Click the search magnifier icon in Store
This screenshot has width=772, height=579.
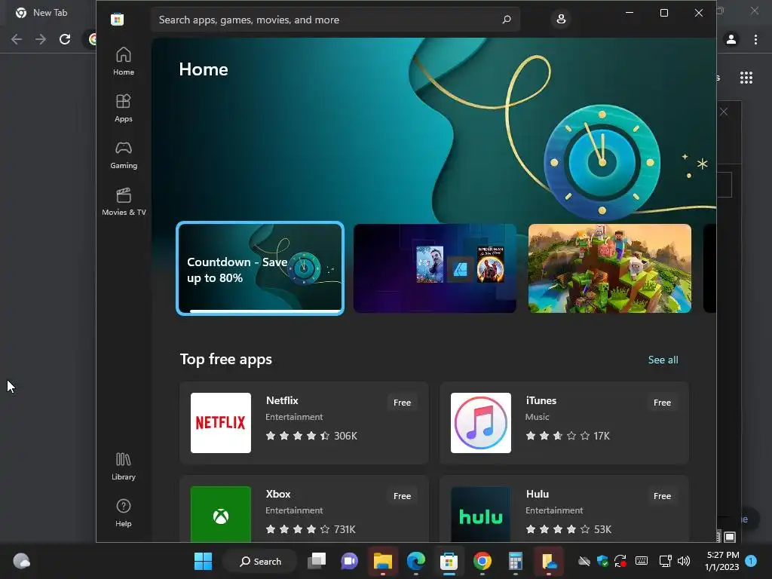click(506, 20)
